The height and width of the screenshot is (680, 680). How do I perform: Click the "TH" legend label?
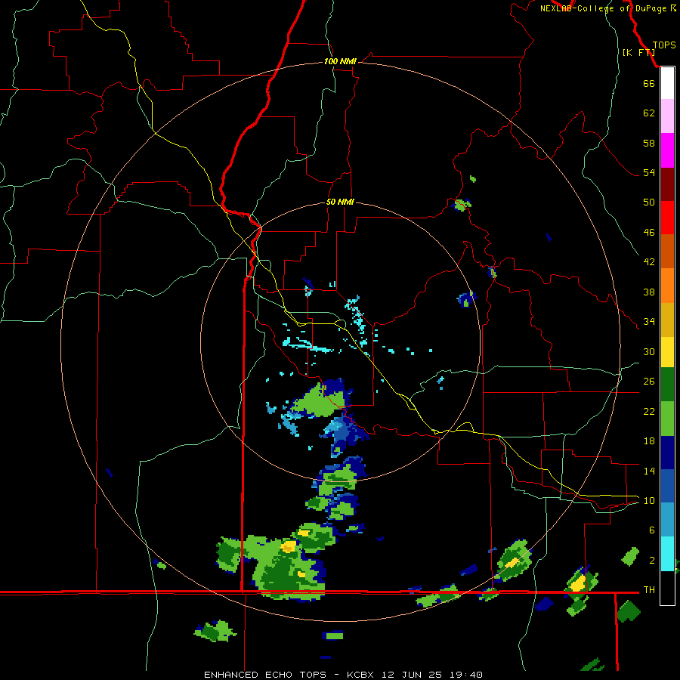pos(649,589)
